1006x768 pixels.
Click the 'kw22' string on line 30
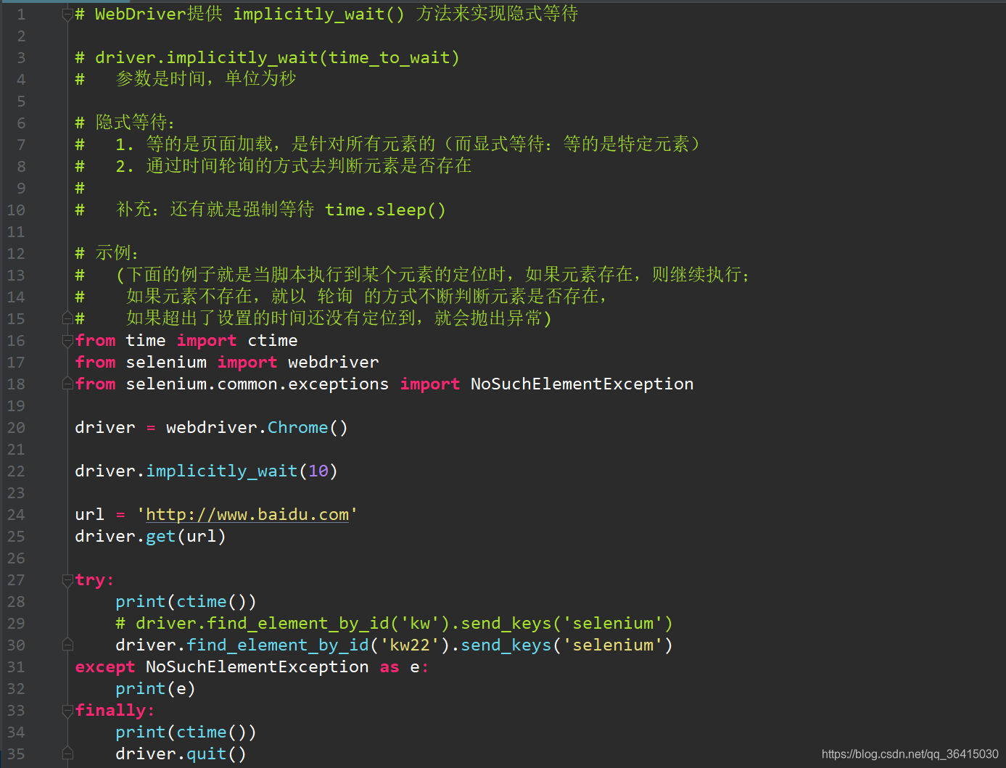[410, 645]
